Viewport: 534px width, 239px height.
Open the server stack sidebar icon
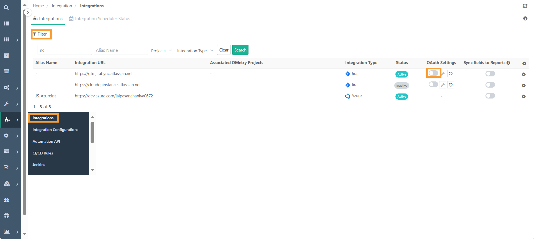point(6,151)
